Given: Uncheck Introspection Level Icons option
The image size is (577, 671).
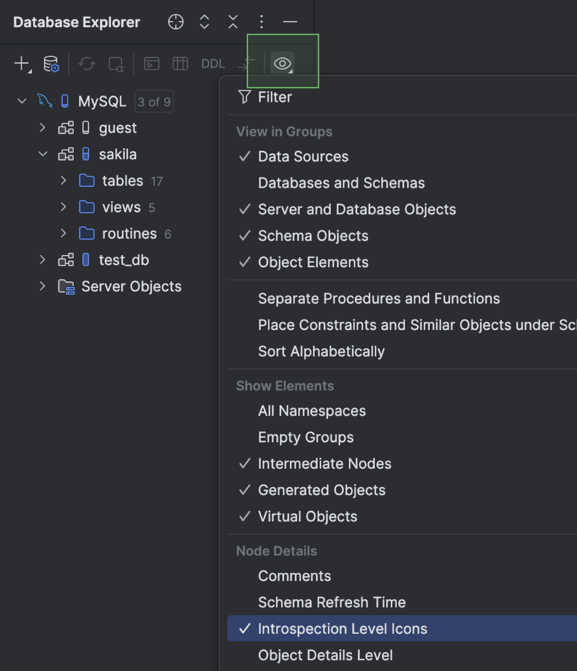Looking at the screenshot, I should click(342, 629).
